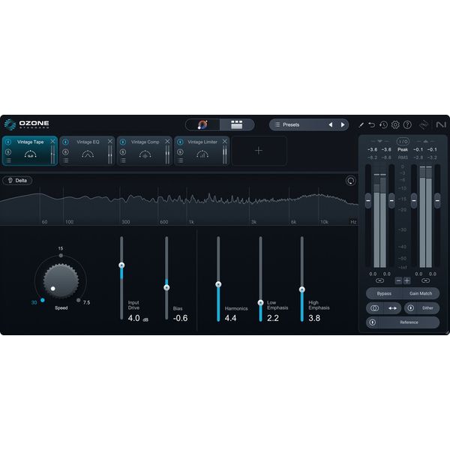Click the inter-plugin communication icon

(424, 124)
